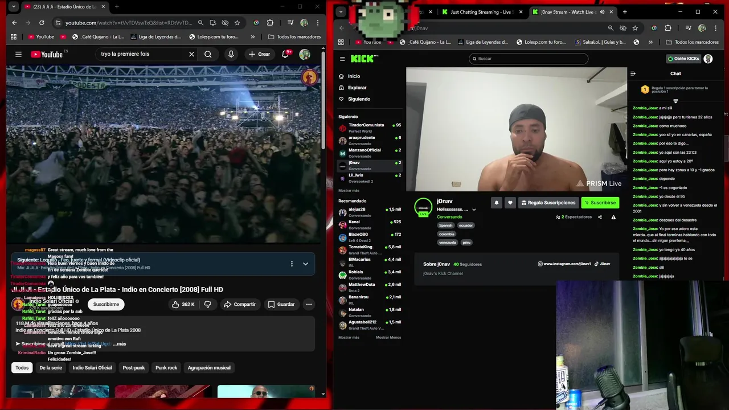Viewport: 729px width, 410px height.
Task: Open the YouTube account avatar menu
Action: 305,54
